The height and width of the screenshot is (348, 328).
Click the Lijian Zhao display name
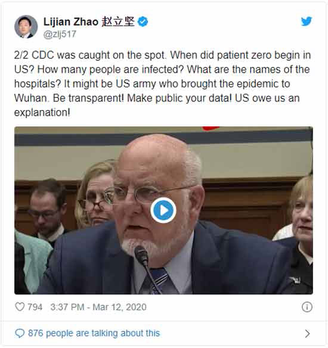point(71,21)
